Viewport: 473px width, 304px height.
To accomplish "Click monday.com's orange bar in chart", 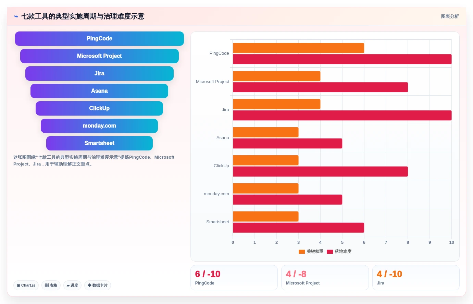I will (265, 188).
